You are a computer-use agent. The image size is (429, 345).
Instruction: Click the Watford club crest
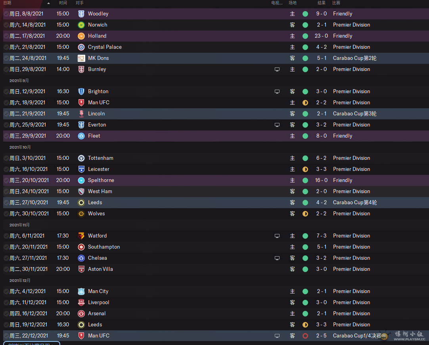click(x=81, y=236)
